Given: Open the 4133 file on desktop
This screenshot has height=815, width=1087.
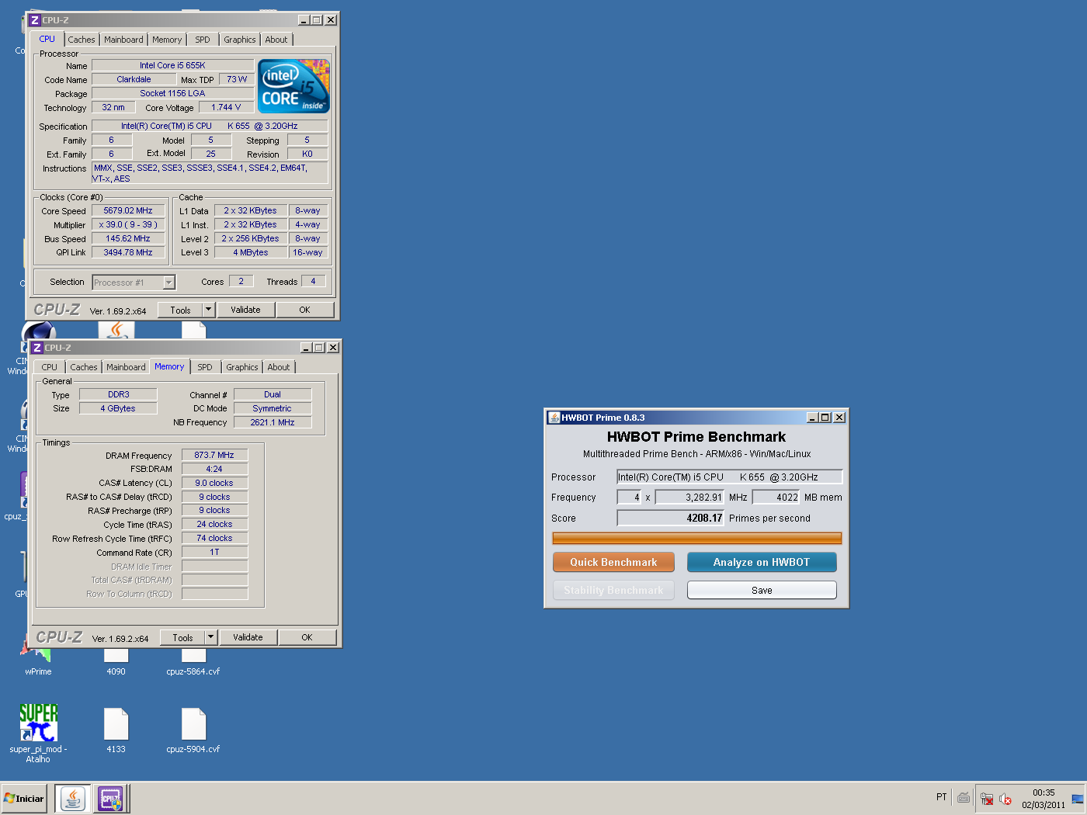Looking at the screenshot, I should pyautogui.click(x=116, y=730).
